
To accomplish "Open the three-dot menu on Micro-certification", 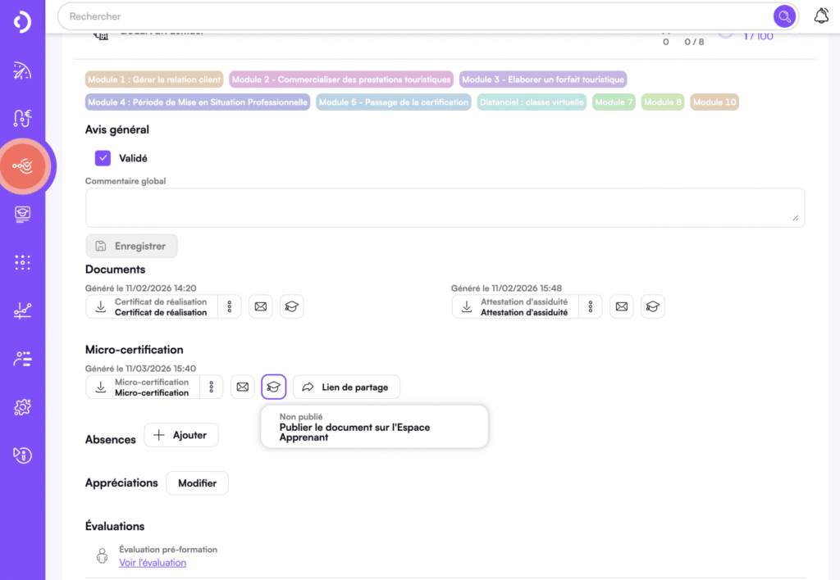I will (211, 386).
